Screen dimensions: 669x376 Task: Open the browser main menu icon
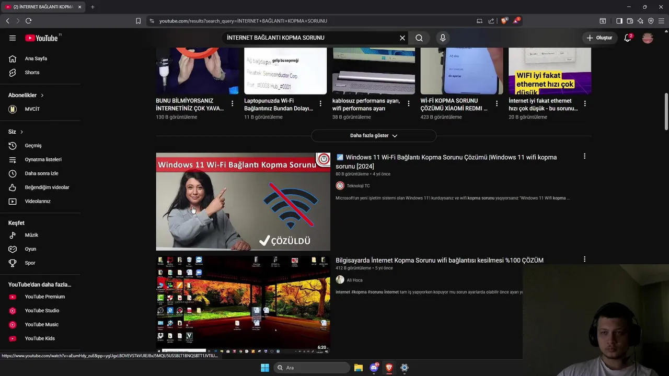pos(661,21)
